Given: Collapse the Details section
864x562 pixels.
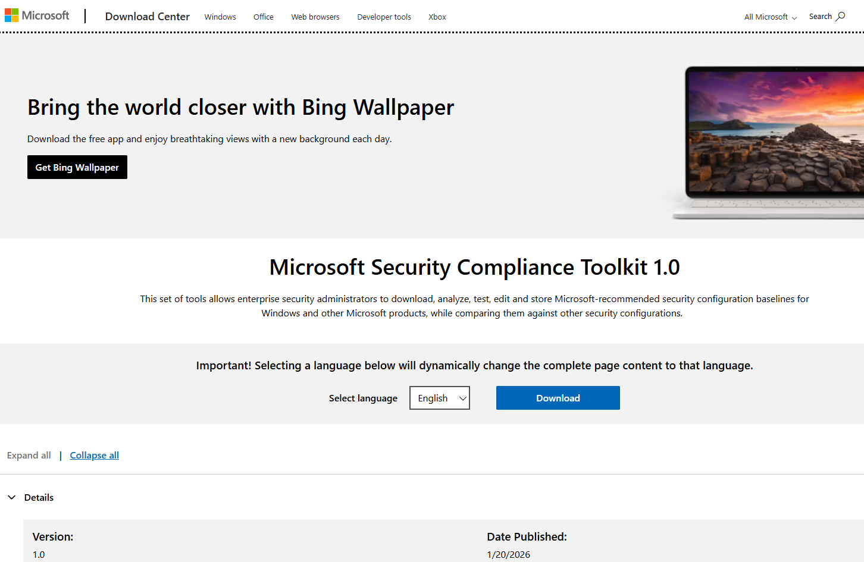Looking at the screenshot, I should coord(38,497).
